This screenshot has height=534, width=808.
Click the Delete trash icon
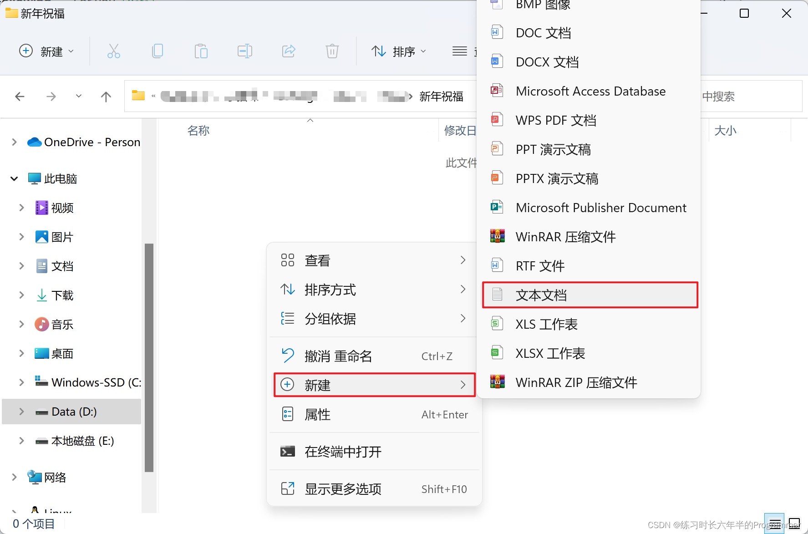tap(332, 51)
